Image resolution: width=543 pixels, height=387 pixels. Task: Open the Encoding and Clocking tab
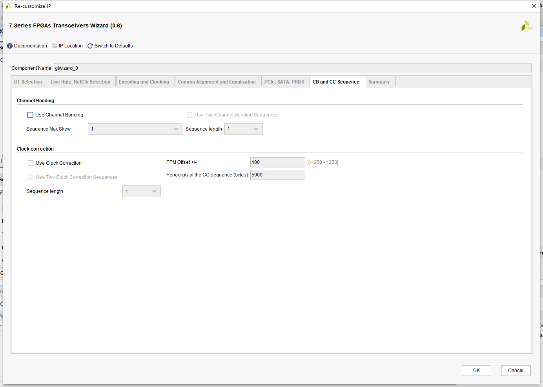click(x=144, y=82)
